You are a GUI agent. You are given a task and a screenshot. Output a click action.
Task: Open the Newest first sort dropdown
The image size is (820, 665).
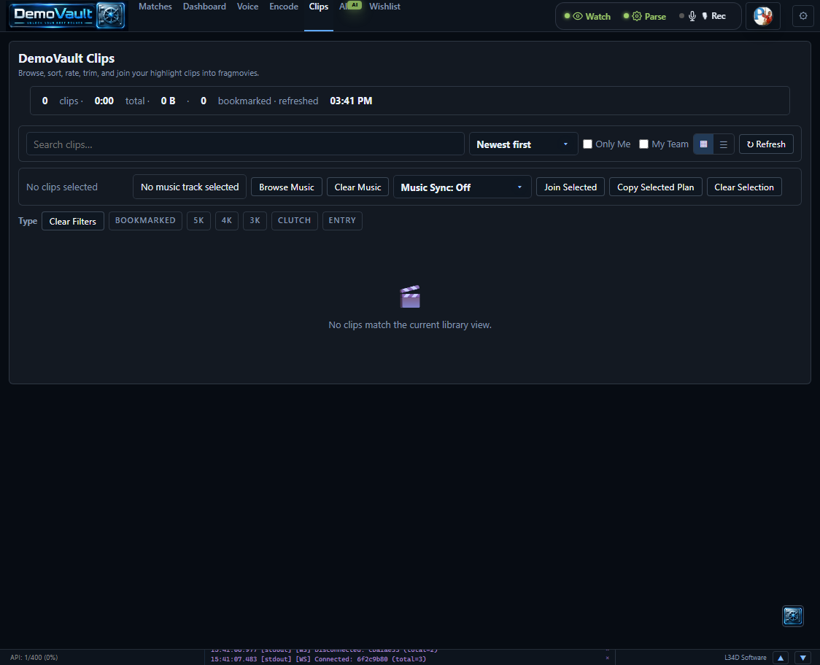click(x=523, y=144)
